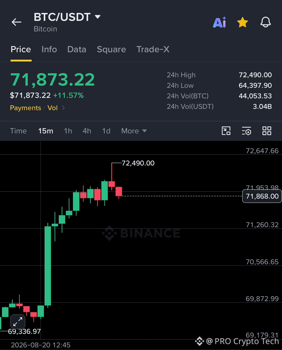Click the 72,647.66 axis label
The height and width of the screenshot is (350, 282).
(x=262, y=151)
